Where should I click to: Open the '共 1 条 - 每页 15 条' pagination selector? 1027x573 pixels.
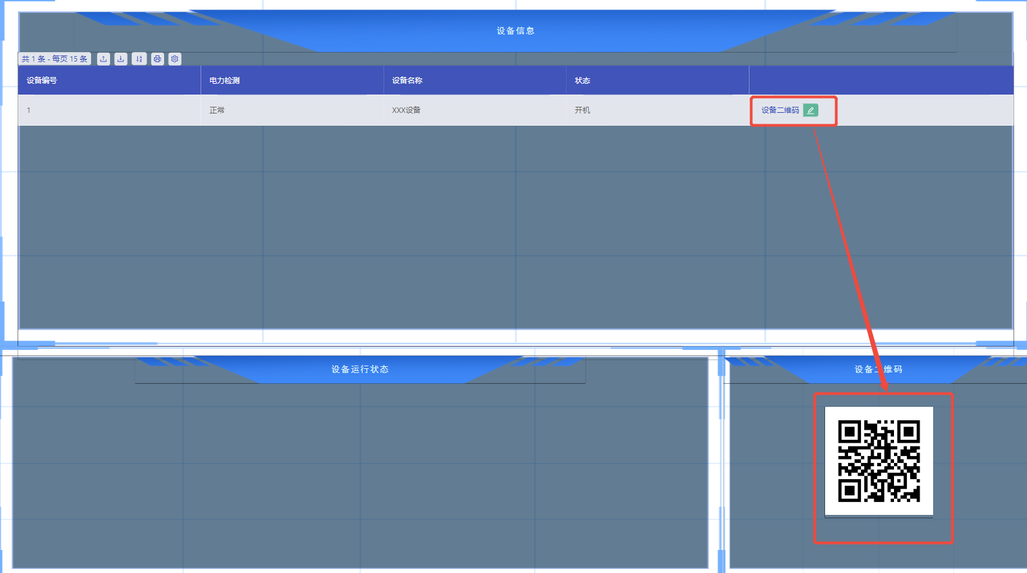[55, 59]
